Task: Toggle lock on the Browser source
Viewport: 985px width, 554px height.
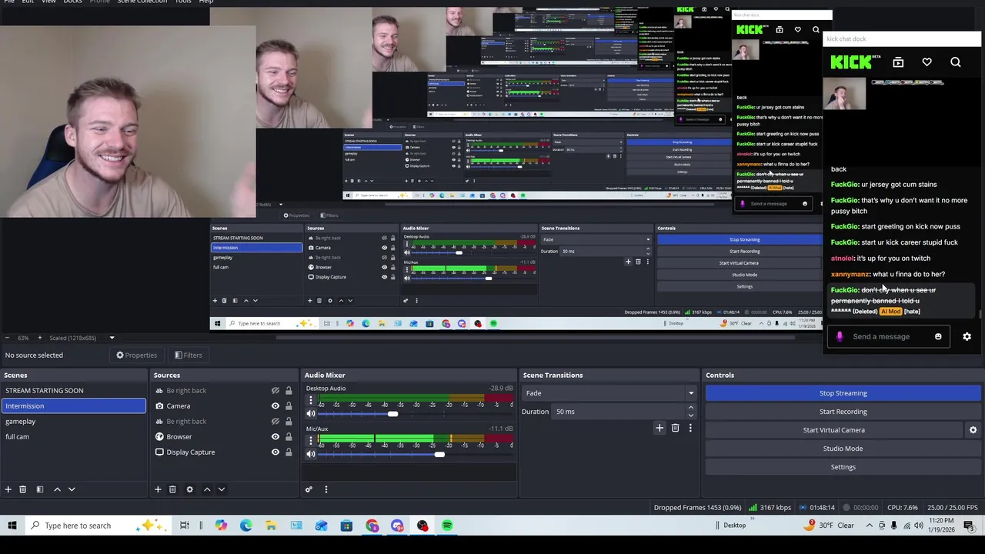Action: tap(289, 436)
